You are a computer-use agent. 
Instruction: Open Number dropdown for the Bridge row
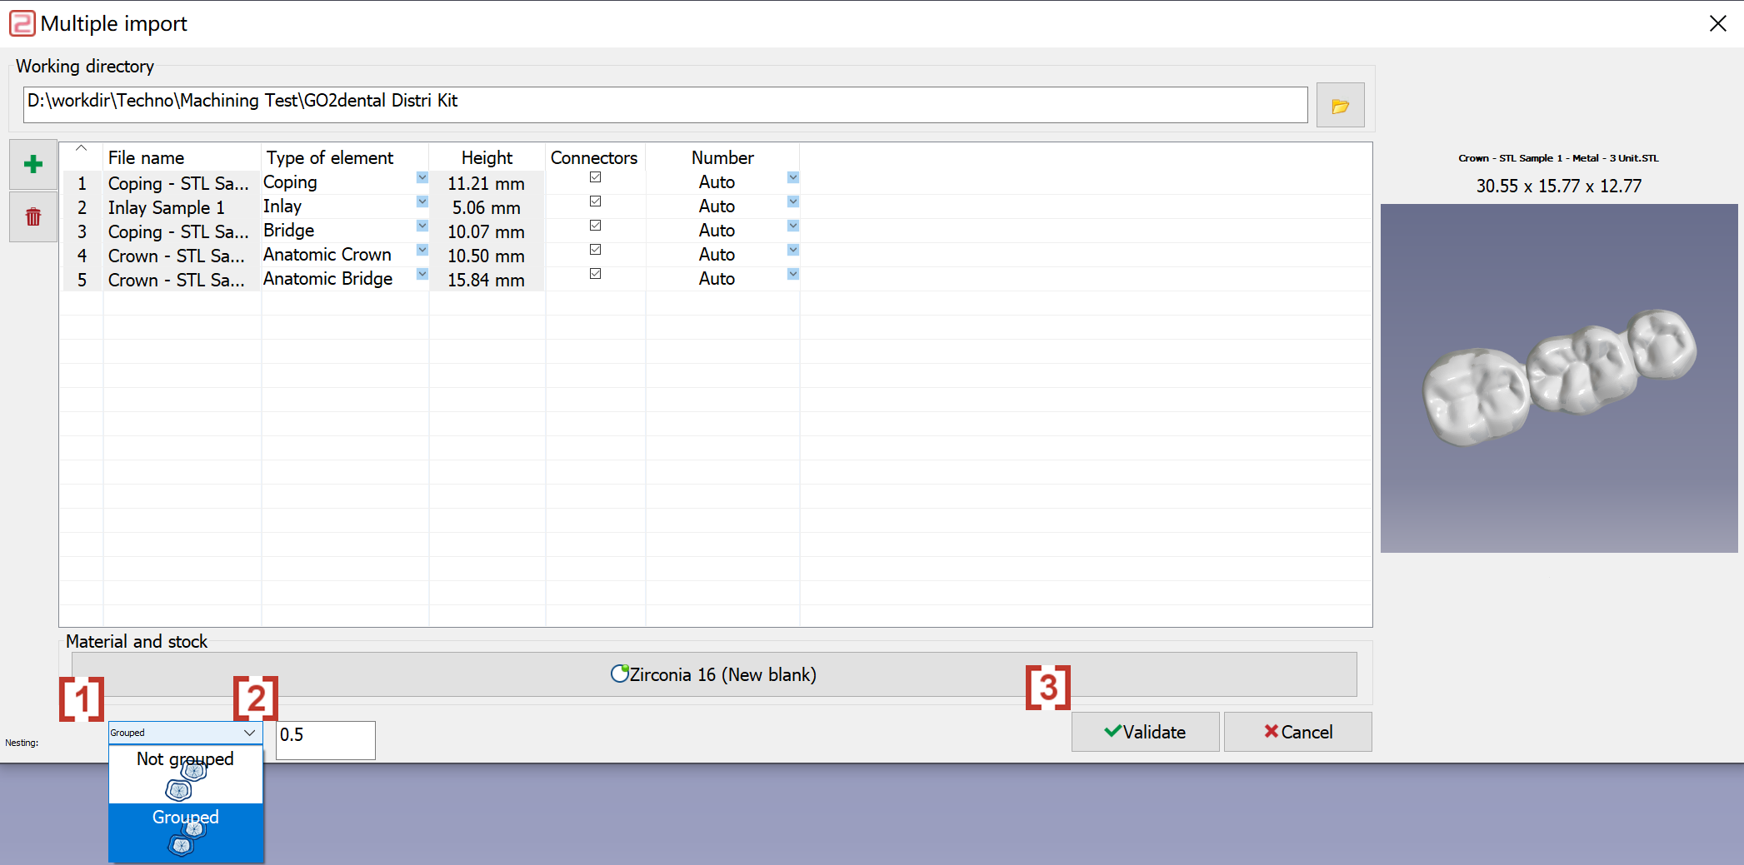[x=792, y=226]
